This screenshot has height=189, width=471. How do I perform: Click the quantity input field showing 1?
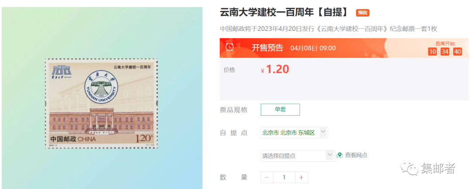coord(284,177)
